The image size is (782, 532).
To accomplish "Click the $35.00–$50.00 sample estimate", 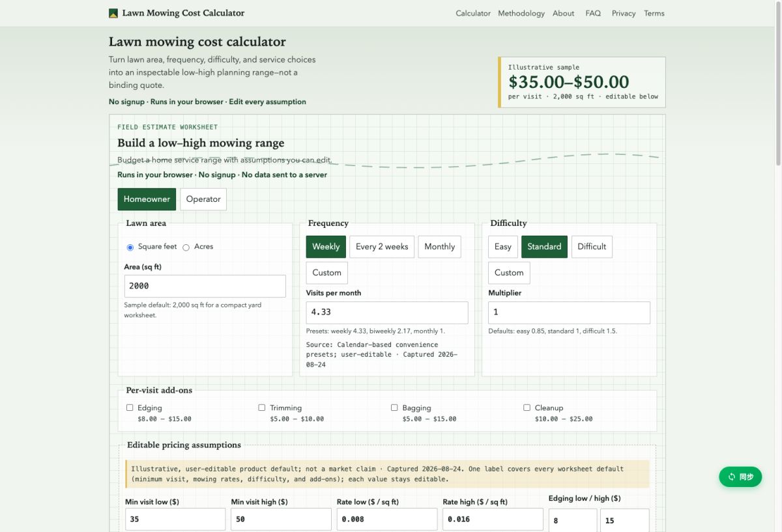I will coord(569,82).
